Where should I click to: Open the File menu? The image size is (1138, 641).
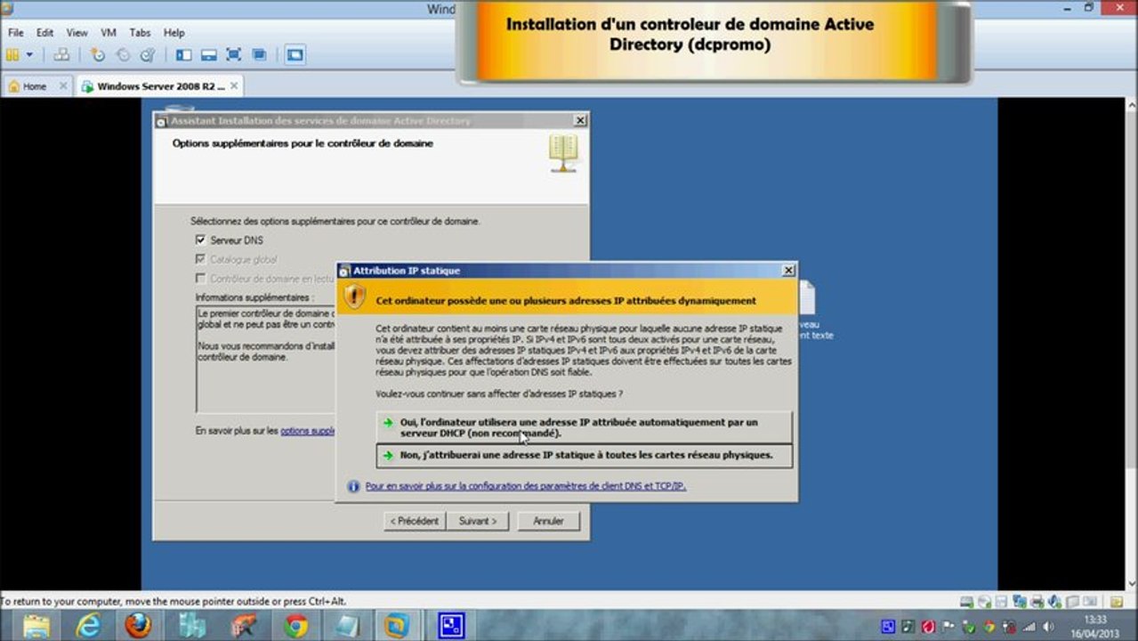coord(15,33)
